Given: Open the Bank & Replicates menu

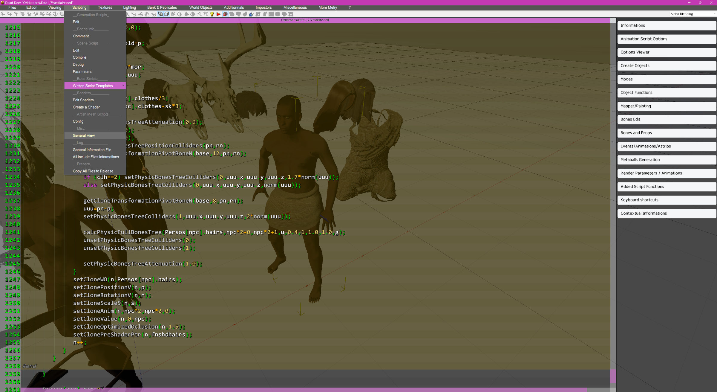Looking at the screenshot, I should point(162,7).
